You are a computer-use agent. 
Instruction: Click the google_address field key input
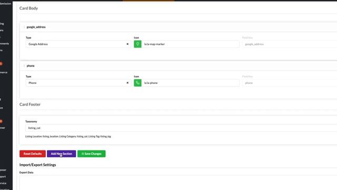tap(290, 44)
